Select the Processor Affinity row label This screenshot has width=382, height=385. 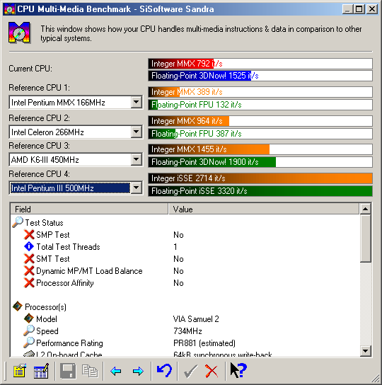(65, 283)
